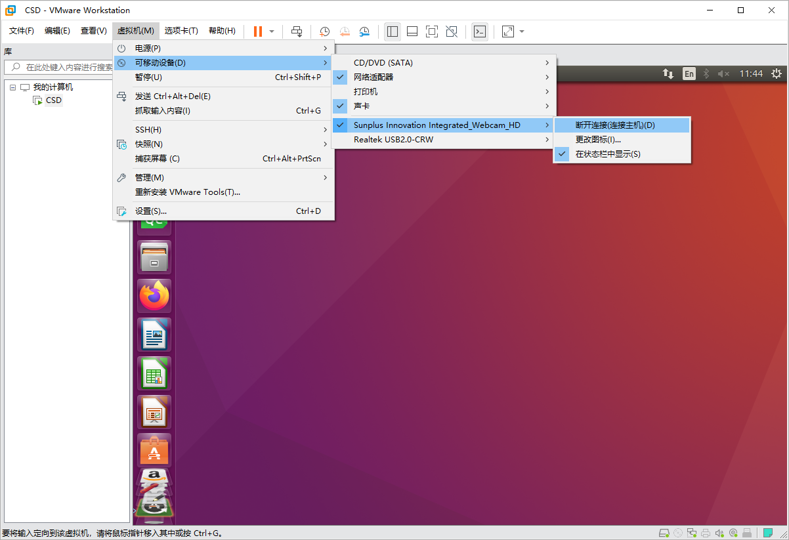Screen dimensions: 789x540
Task: Open Ubuntu Software orange bag icon
Action: [154, 450]
